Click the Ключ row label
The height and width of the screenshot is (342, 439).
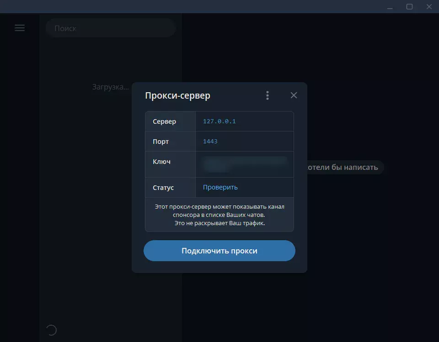[161, 162]
